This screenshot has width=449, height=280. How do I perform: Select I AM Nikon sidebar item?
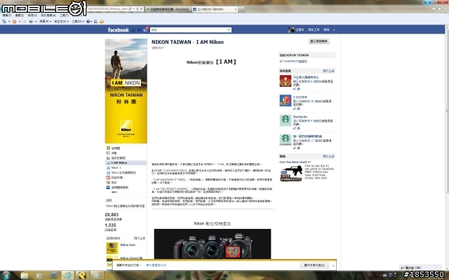(x=126, y=162)
